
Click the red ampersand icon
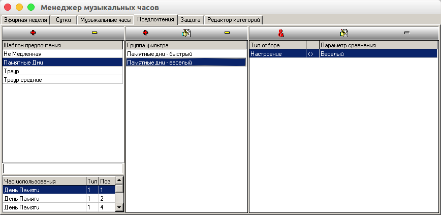point(281,33)
